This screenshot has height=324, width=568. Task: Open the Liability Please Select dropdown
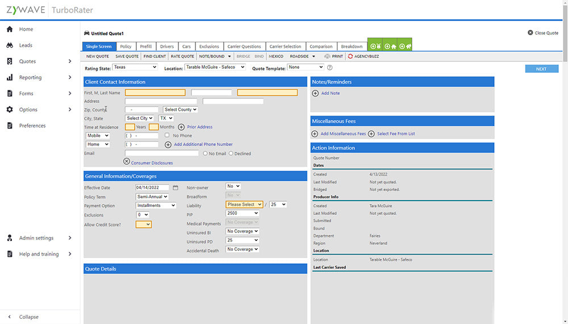(x=244, y=205)
